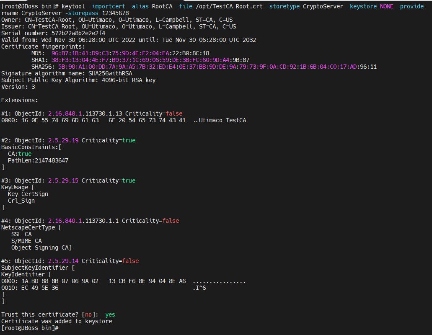Click 'Signature algorithm name: SHA256withRSA' line

(x=67, y=74)
